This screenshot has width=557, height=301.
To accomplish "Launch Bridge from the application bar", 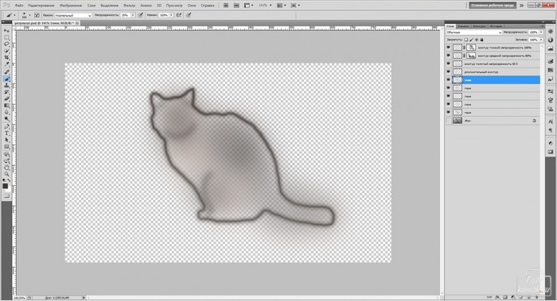I will point(226,6).
